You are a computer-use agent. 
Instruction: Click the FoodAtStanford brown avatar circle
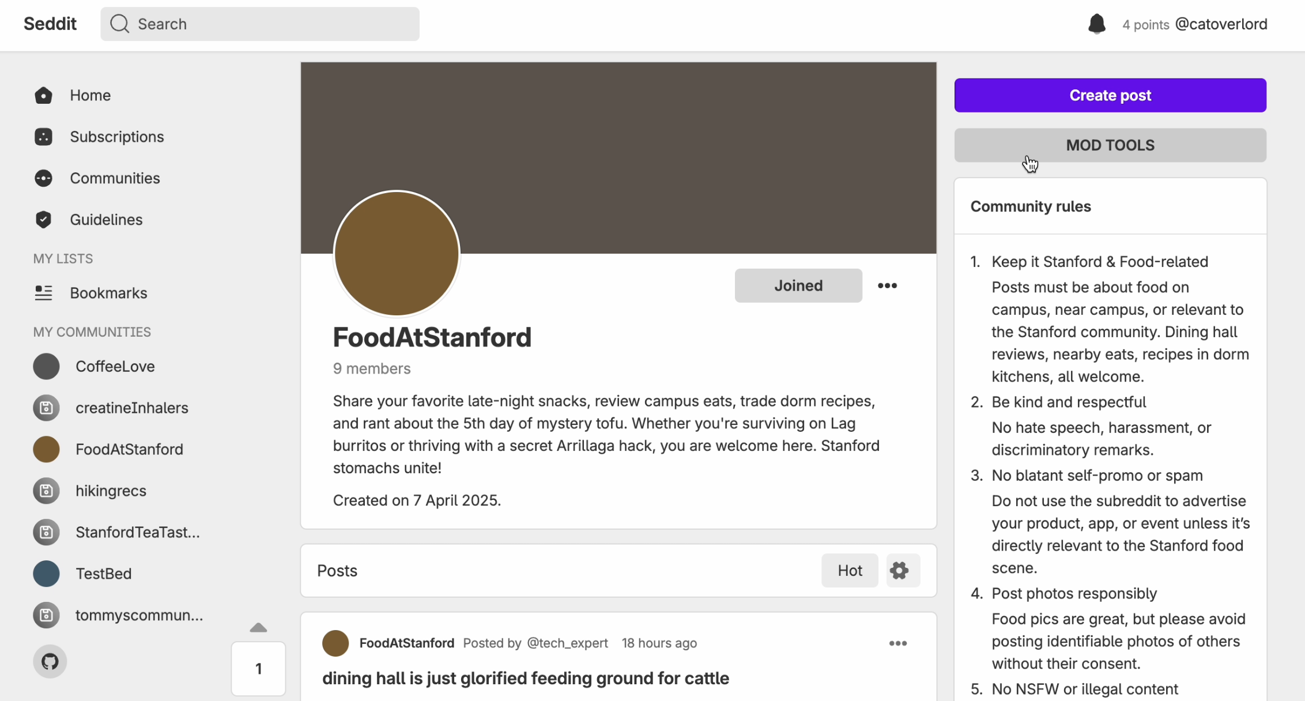(x=397, y=254)
